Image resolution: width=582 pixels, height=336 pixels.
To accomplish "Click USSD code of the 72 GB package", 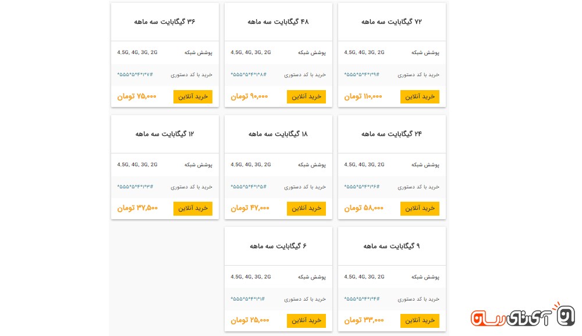I will click(362, 75).
